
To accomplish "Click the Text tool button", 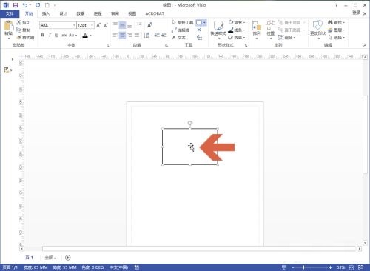I will pyautogui.click(x=178, y=38).
